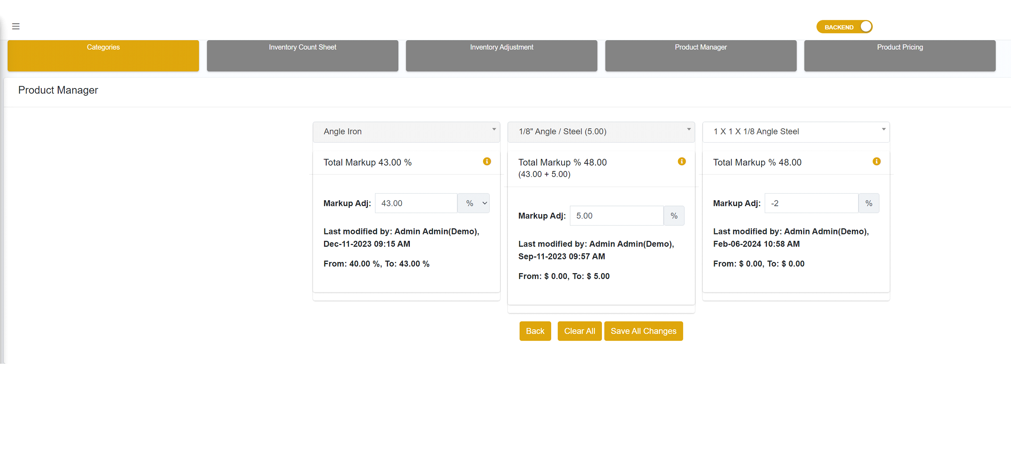The height and width of the screenshot is (459, 1011).
Task: Go to the Inventory Adjustment tab
Action: point(501,55)
